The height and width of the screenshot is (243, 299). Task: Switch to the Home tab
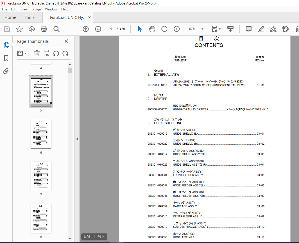(x=10, y=17)
